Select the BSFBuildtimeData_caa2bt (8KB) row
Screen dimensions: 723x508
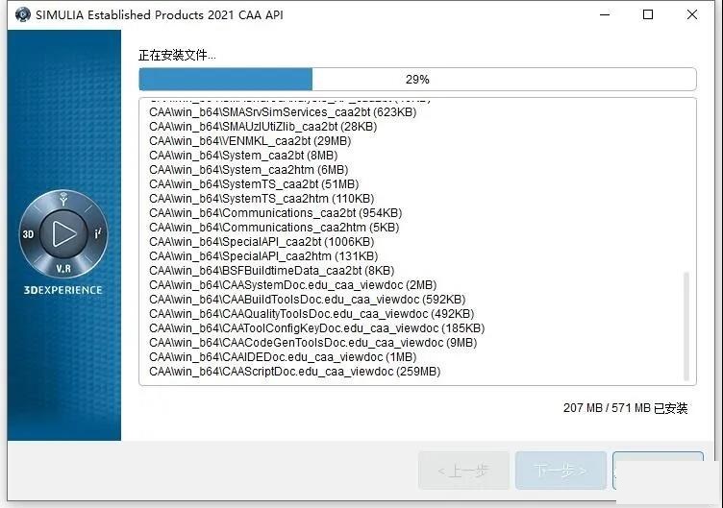tap(271, 271)
